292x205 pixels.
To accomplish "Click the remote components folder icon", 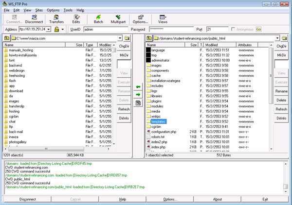I will coord(148,70).
